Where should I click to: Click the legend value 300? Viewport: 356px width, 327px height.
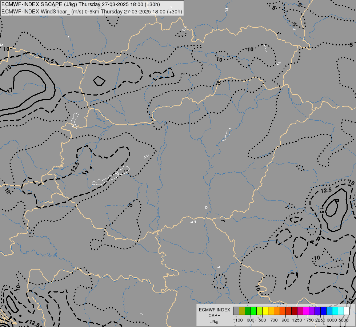tap(251, 320)
